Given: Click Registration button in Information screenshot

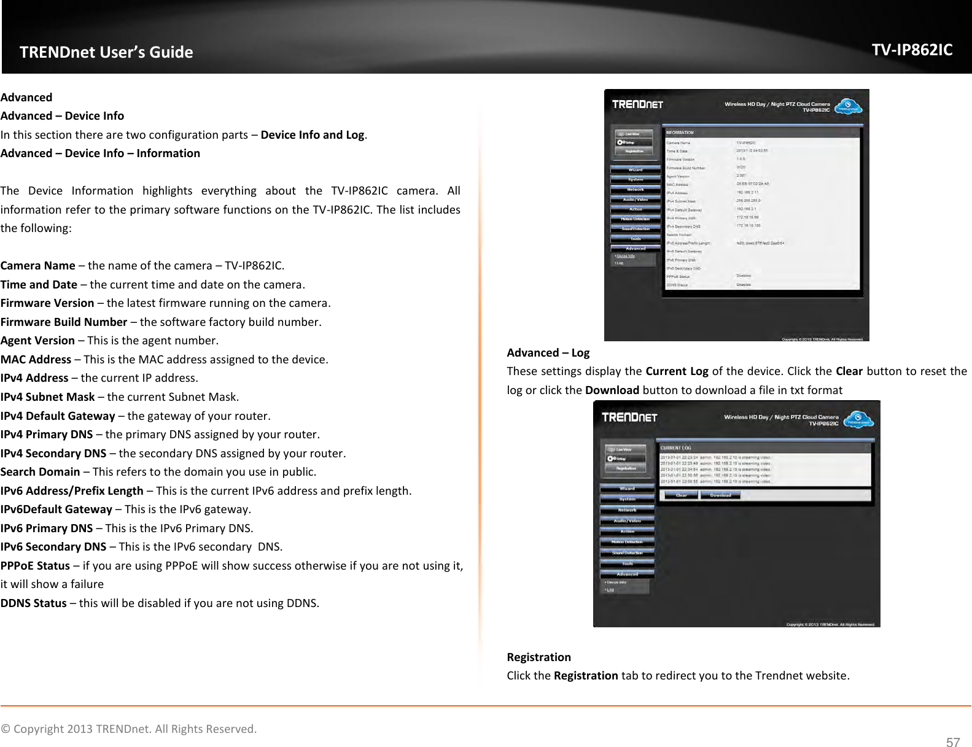Looking at the screenshot, I should tap(634, 151).
